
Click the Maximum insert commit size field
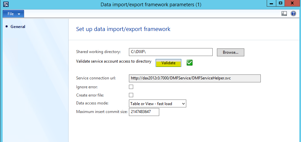tap(144, 112)
